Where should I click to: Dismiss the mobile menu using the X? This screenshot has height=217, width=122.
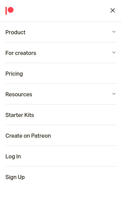tap(113, 11)
